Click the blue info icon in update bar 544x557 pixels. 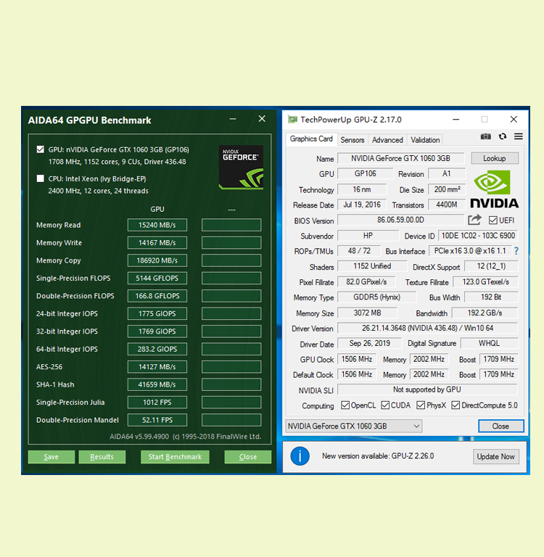point(300,456)
